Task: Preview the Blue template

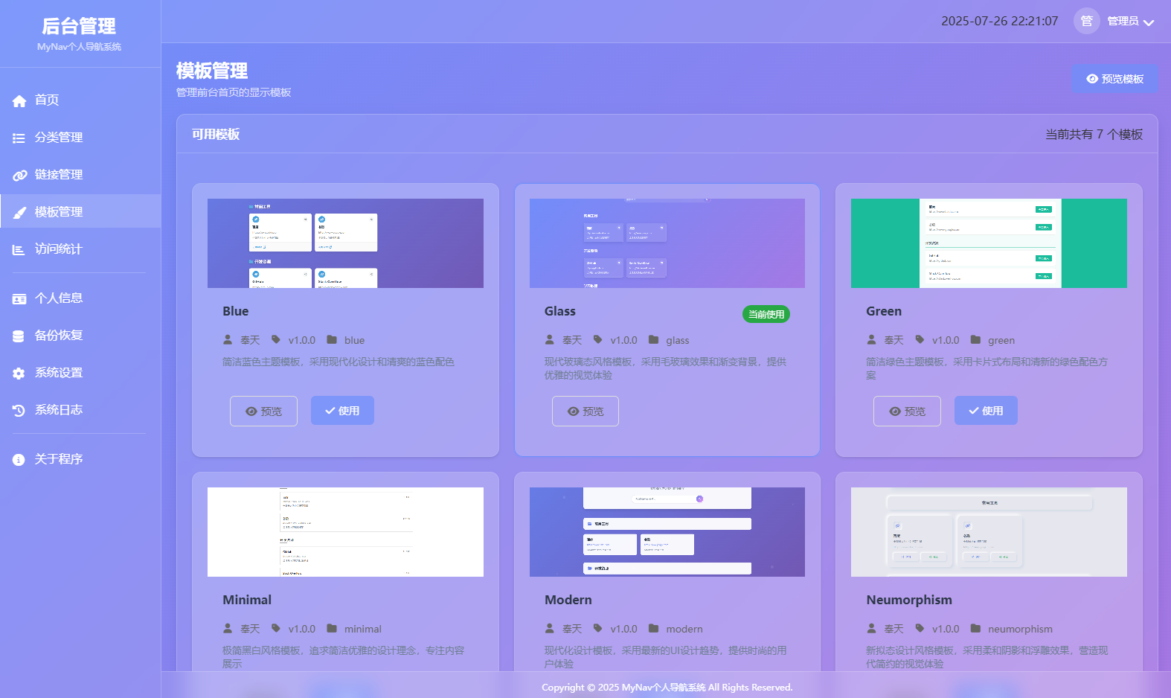Action: point(263,412)
